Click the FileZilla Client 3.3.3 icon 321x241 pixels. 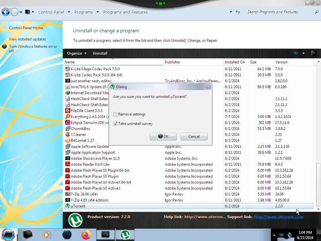(x=68, y=110)
